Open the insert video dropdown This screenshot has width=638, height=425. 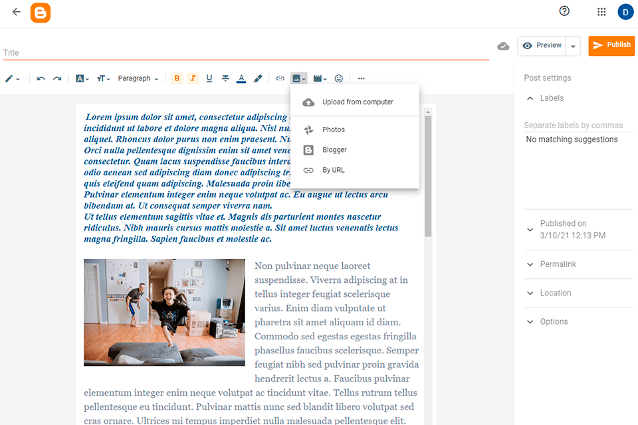pos(320,78)
